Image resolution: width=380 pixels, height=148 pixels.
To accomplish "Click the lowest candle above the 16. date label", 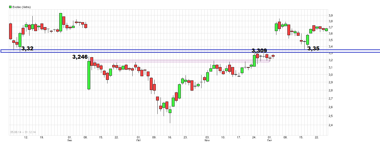I will point(170,111).
